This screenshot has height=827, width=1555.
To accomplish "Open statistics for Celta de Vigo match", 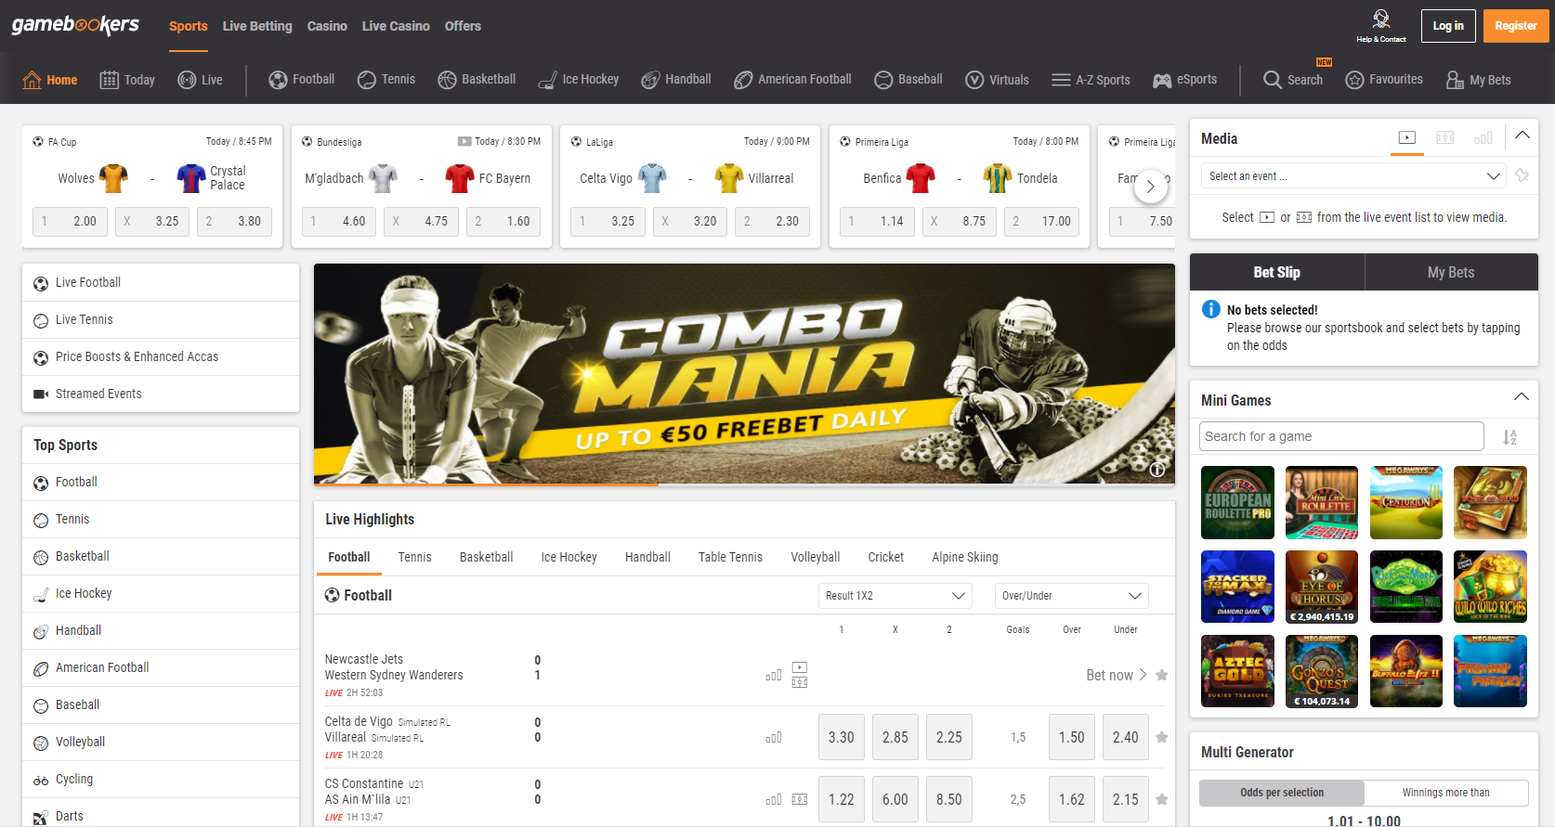I will pos(774,738).
